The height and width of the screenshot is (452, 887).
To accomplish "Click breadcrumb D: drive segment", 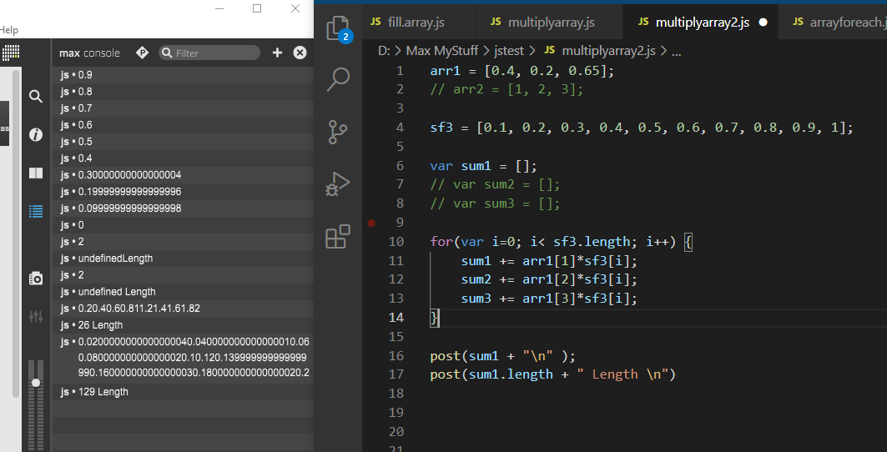I will click(x=384, y=51).
